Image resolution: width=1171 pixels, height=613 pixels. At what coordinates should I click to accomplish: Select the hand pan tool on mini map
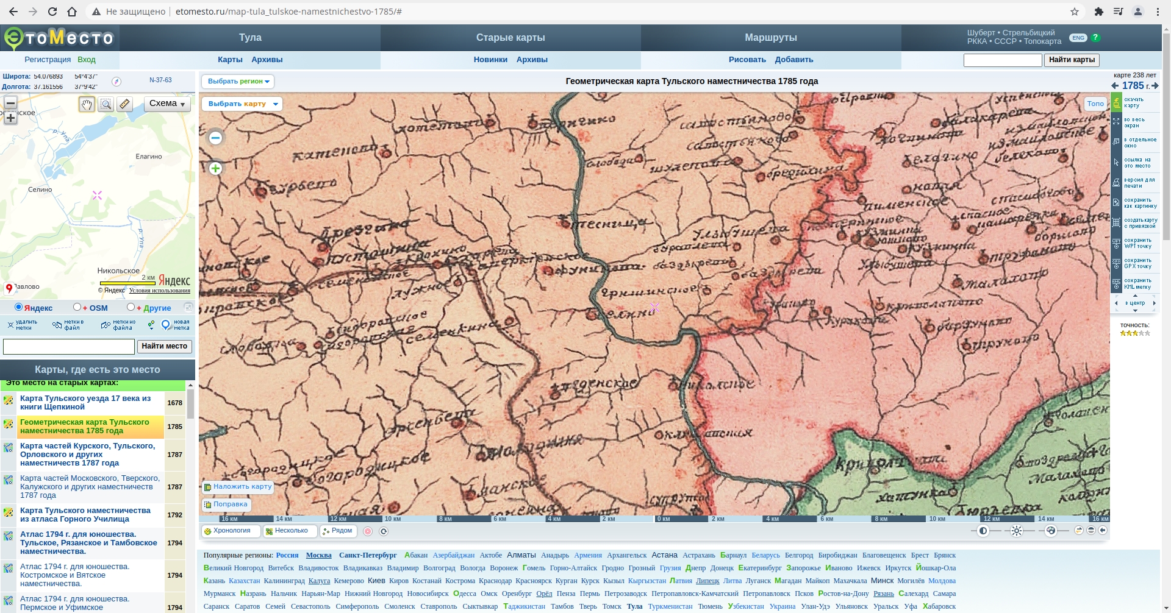pyautogui.click(x=87, y=104)
